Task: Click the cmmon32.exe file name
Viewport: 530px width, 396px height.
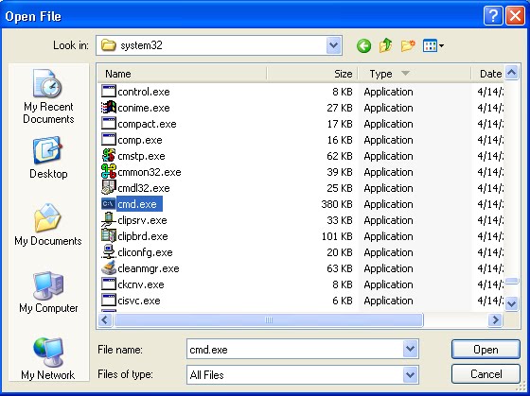Action: pyautogui.click(x=150, y=172)
